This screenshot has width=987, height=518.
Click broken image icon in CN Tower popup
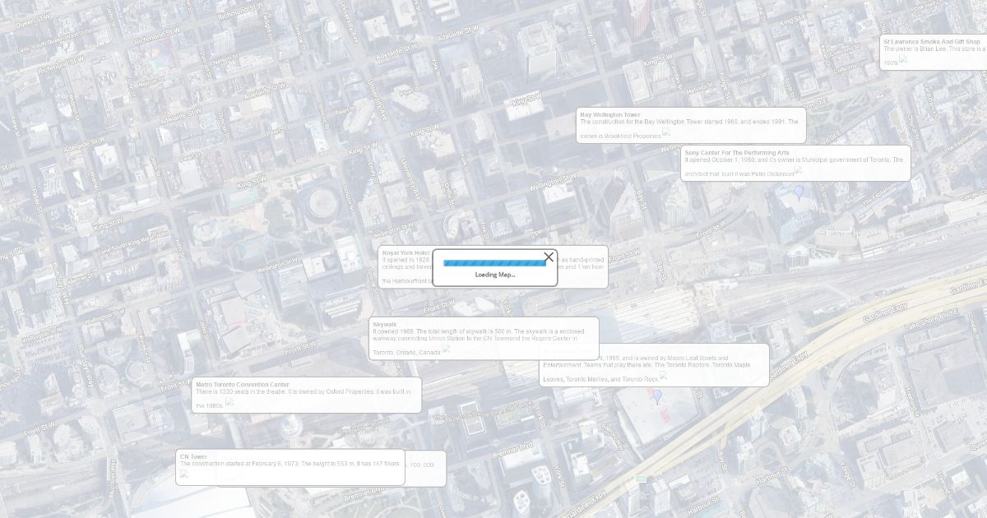pyautogui.click(x=184, y=474)
